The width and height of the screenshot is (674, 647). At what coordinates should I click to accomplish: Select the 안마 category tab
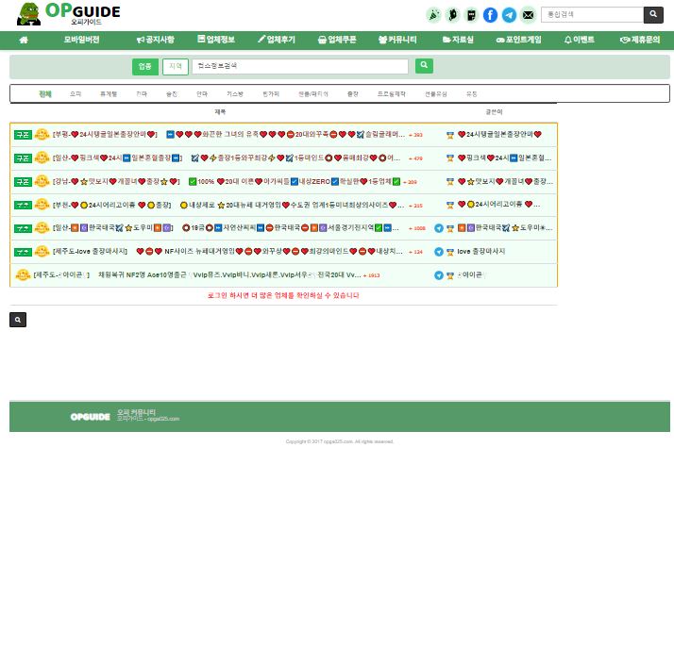pyautogui.click(x=202, y=93)
